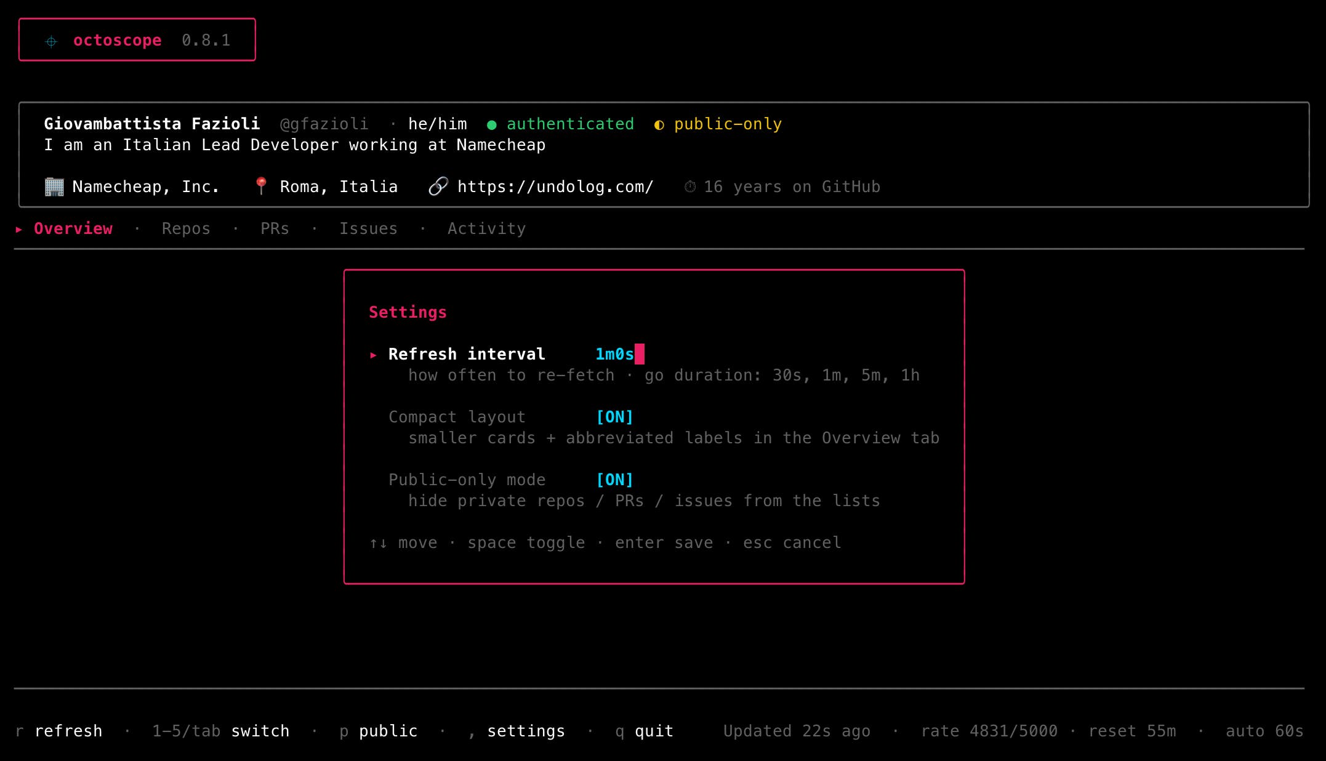Click the green authenticated status dot
Image resolution: width=1326 pixels, height=761 pixels.
point(491,125)
